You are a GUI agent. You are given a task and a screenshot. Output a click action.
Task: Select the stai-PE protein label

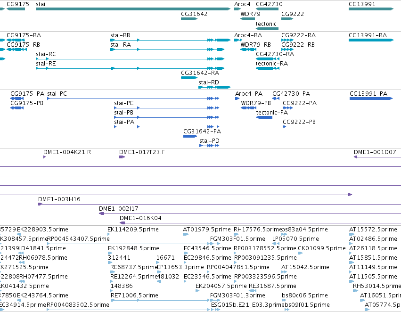pos(124,103)
